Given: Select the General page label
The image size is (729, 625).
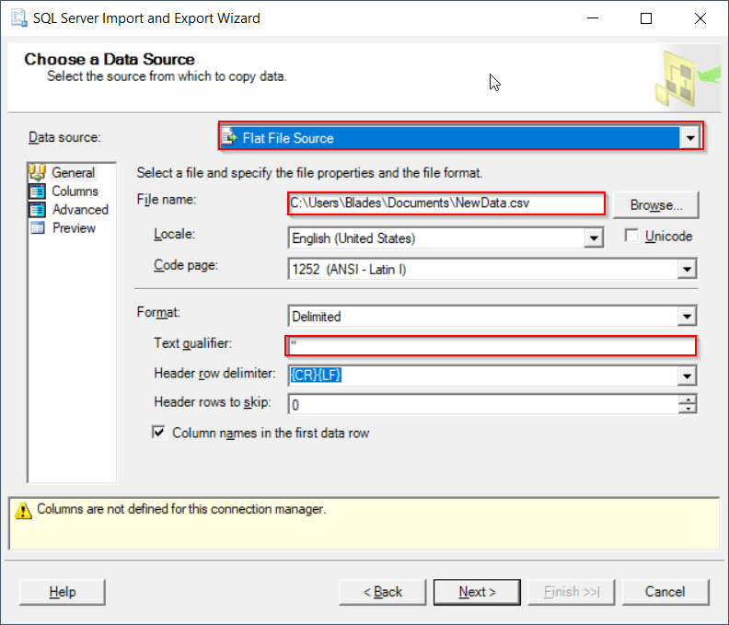Looking at the screenshot, I should 74,172.
